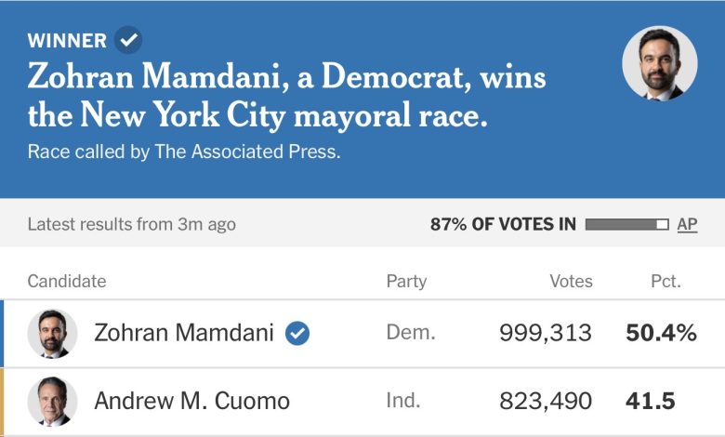Select the Party column header
The width and height of the screenshot is (725, 437).
click(406, 281)
